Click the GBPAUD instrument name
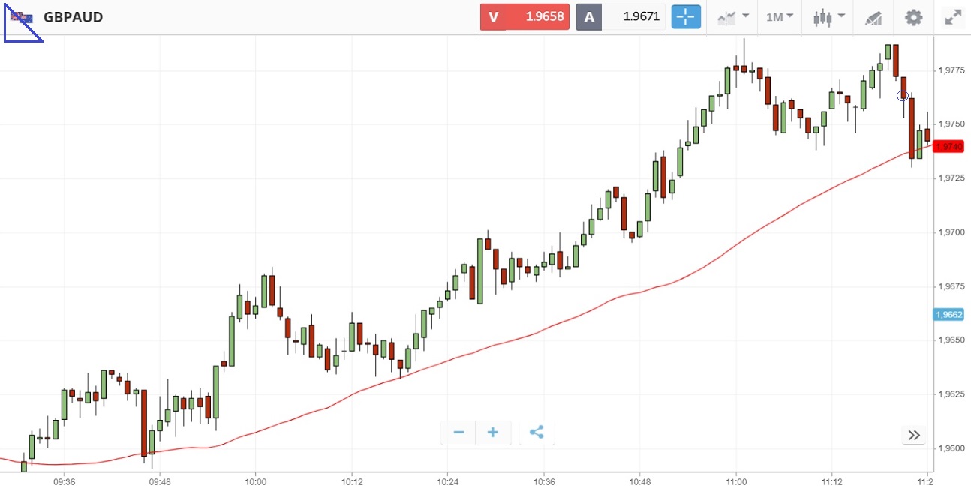The image size is (971, 491). pos(73,17)
